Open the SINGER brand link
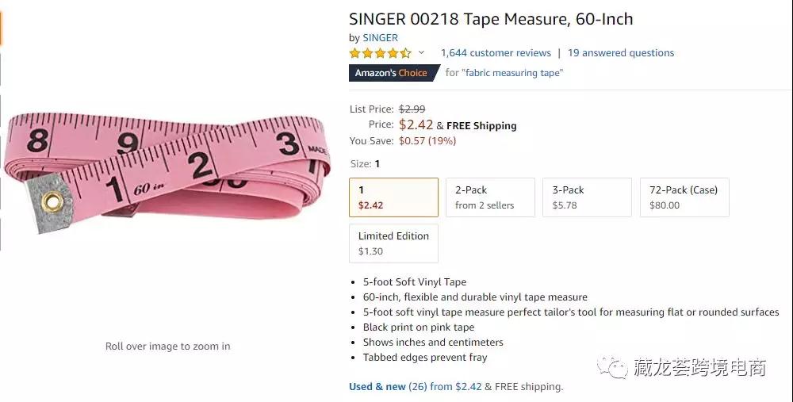The width and height of the screenshot is (793, 402). tap(380, 37)
